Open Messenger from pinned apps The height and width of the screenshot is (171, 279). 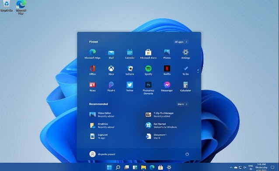167,87
